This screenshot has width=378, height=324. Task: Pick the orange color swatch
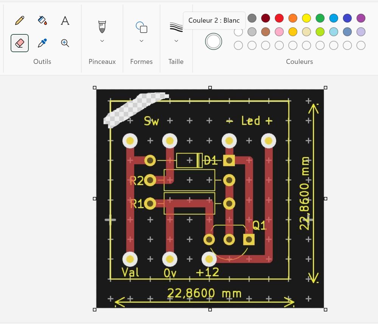point(292,18)
